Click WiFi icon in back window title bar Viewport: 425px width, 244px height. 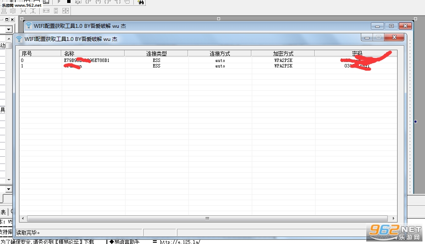(28, 26)
